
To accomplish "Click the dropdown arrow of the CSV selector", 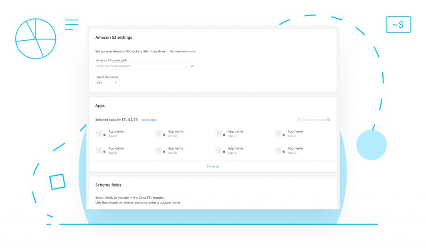I will [116, 83].
